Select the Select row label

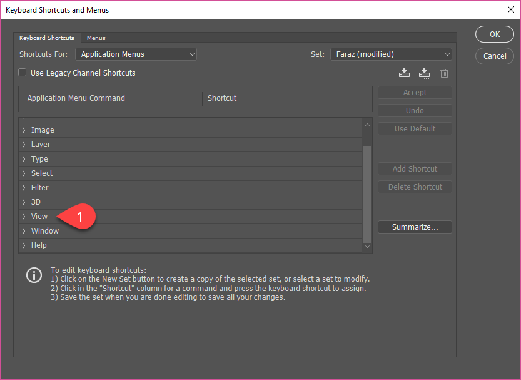42,173
